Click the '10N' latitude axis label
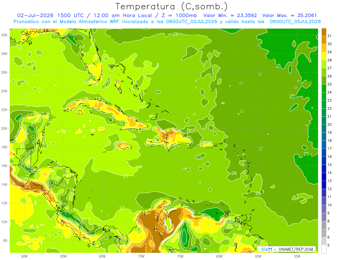Screen dimensions: 337x260 tap(4, 222)
